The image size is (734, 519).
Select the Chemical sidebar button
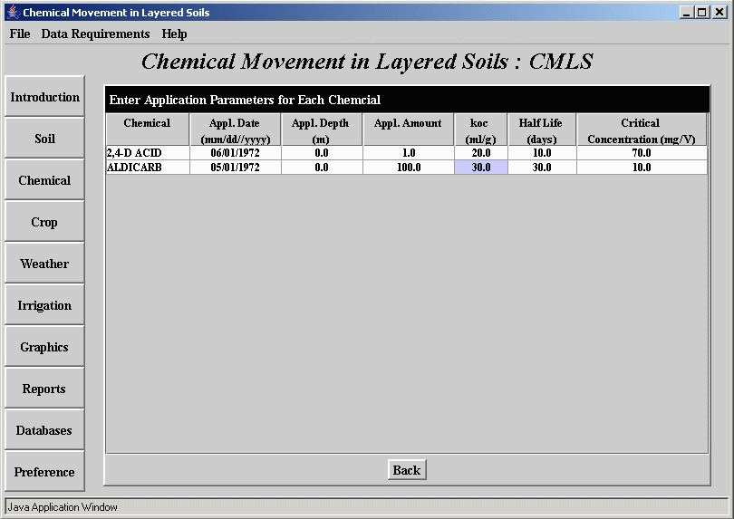[x=45, y=179]
